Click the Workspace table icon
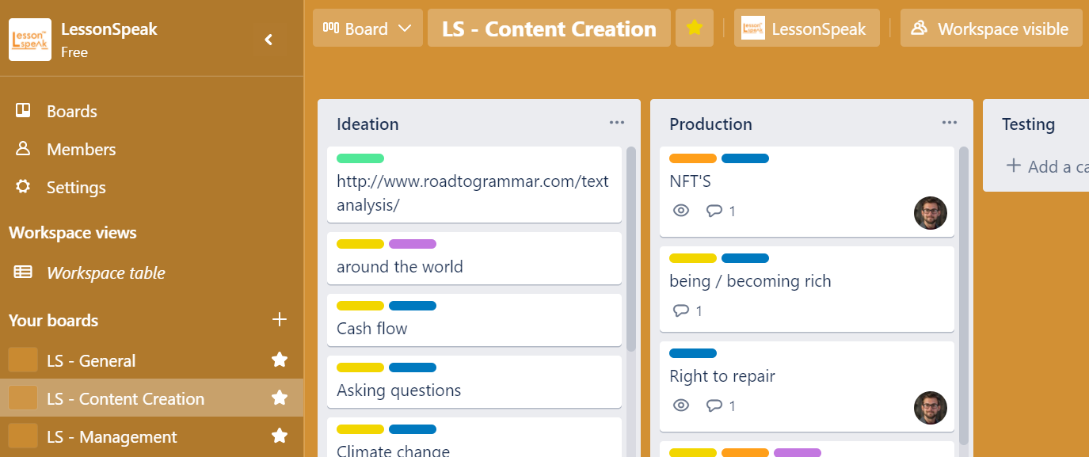 23,272
